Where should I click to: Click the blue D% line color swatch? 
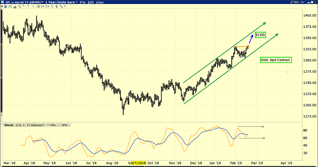[48, 125]
